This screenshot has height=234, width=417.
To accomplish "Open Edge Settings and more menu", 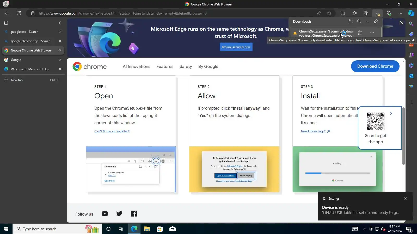I will coord(400,13).
